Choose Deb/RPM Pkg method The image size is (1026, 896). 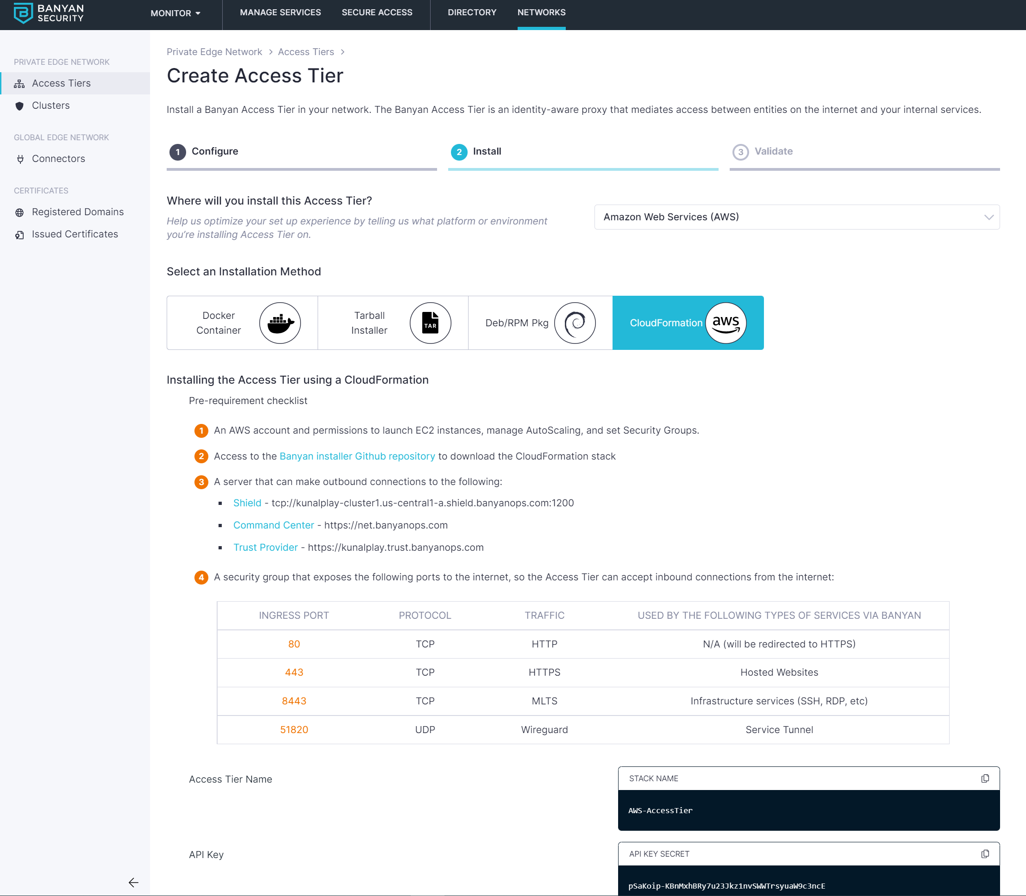tap(540, 323)
